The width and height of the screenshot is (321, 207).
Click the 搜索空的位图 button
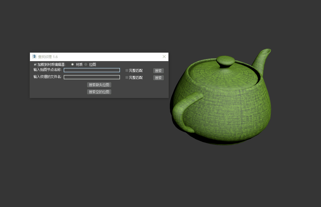(99, 92)
